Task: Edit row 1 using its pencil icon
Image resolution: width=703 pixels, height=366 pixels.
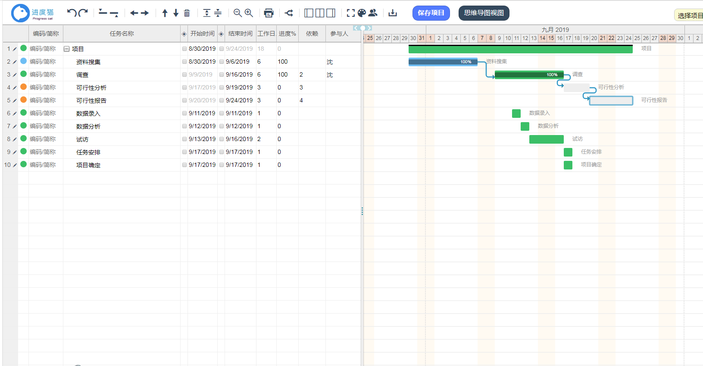Action: point(15,49)
